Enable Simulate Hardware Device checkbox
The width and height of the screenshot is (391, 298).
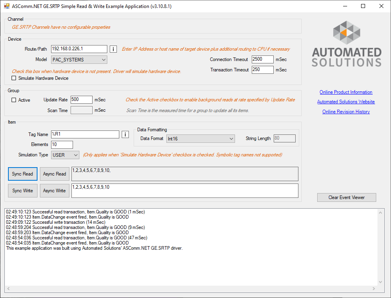pos(14,78)
